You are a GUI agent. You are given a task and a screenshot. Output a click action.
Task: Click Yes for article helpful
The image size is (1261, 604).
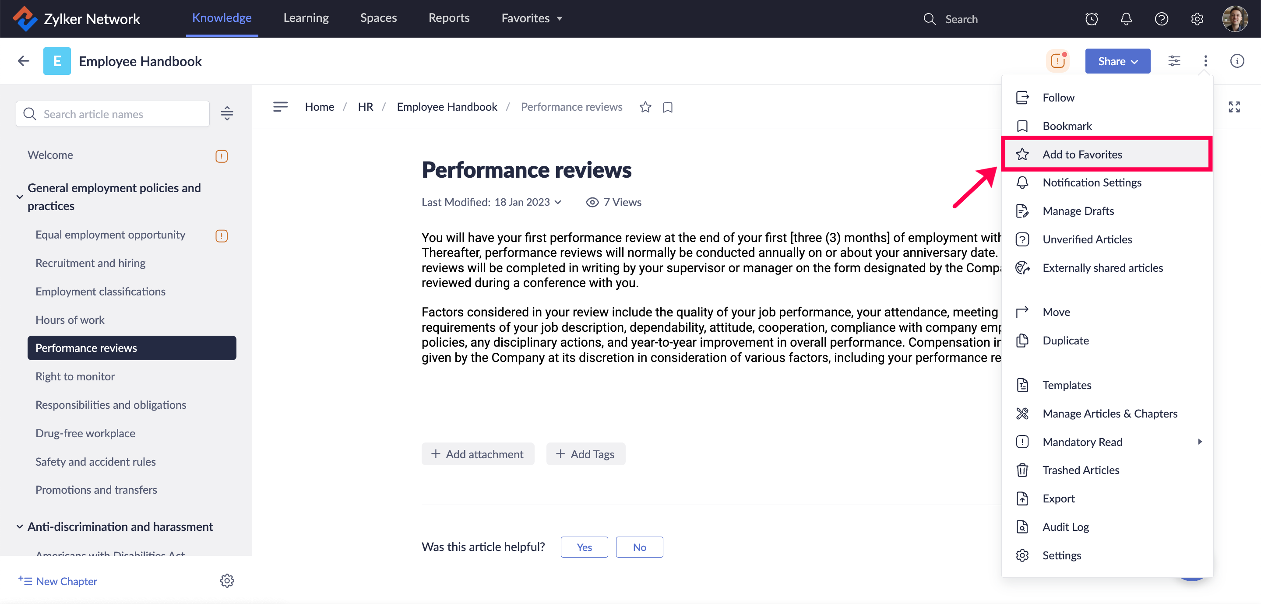click(584, 547)
